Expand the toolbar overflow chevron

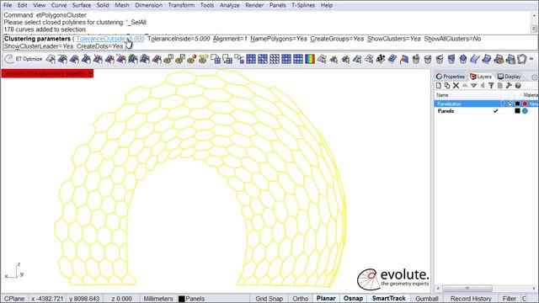pos(531,59)
